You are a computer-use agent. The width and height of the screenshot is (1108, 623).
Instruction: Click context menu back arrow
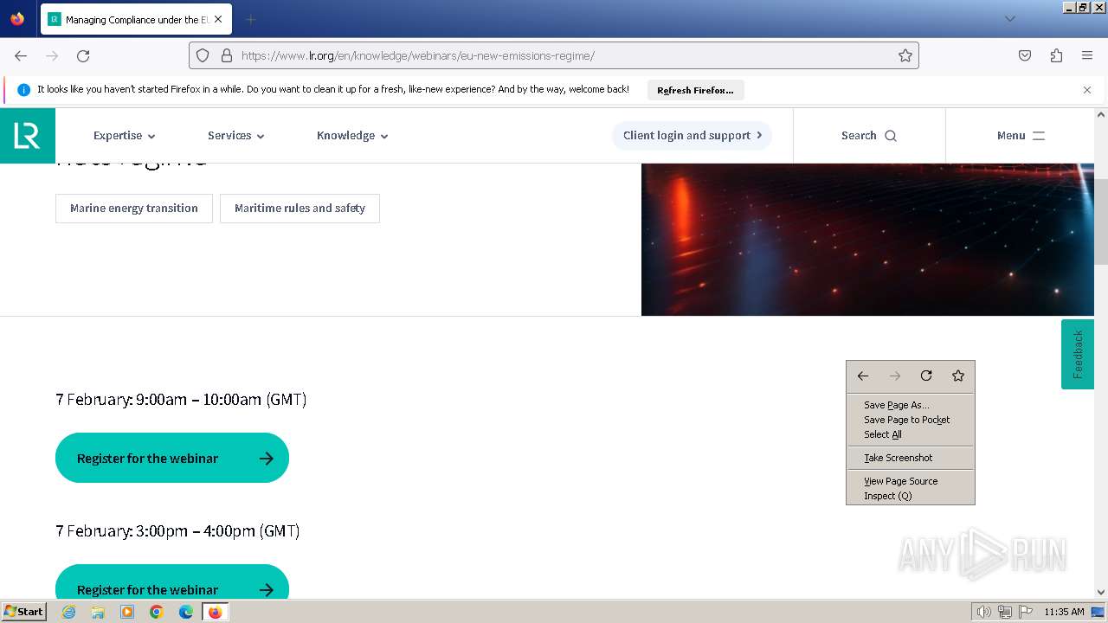[x=863, y=376]
